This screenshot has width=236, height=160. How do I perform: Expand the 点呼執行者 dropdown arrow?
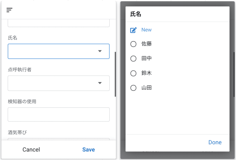(100, 83)
